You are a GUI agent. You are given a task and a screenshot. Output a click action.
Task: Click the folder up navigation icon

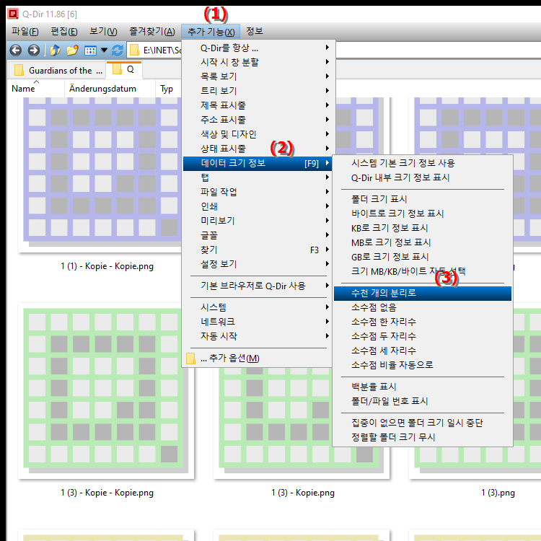click(56, 50)
